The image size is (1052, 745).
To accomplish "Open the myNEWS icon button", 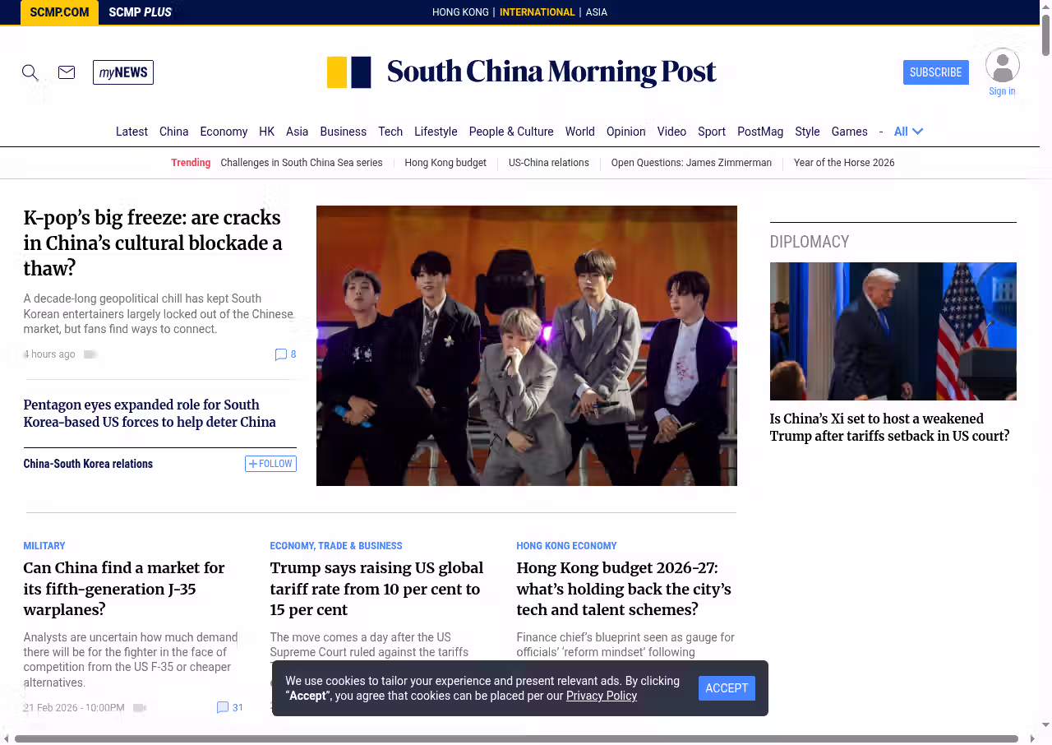I will coord(123,72).
